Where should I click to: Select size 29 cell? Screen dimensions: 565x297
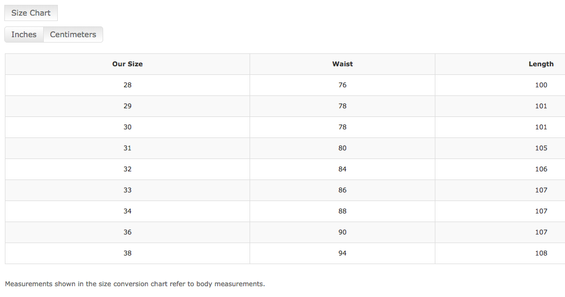pyautogui.click(x=127, y=106)
